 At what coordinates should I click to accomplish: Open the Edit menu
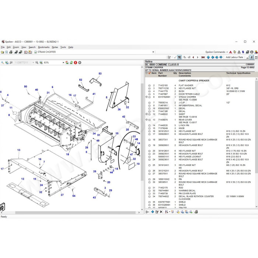pyautogui.click(x=9, y=47)
